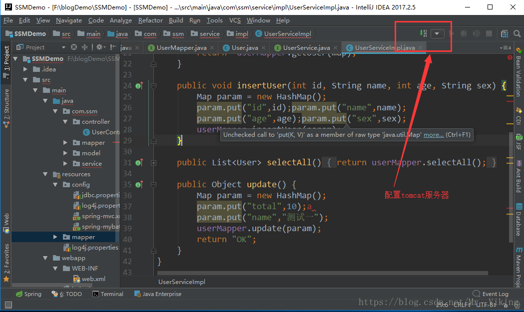Open the Java Enterprise tool window
The height and width of the screenshot is (312, 524).
click(158, 294)
